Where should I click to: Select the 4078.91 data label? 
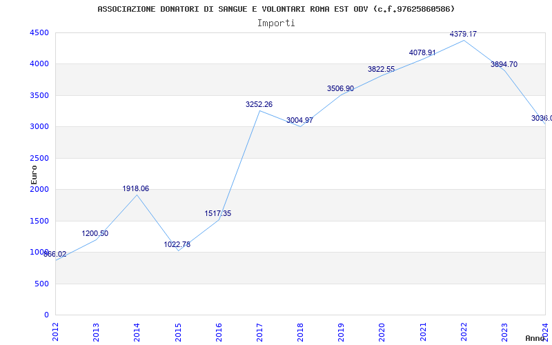click(x=422, y=53)
